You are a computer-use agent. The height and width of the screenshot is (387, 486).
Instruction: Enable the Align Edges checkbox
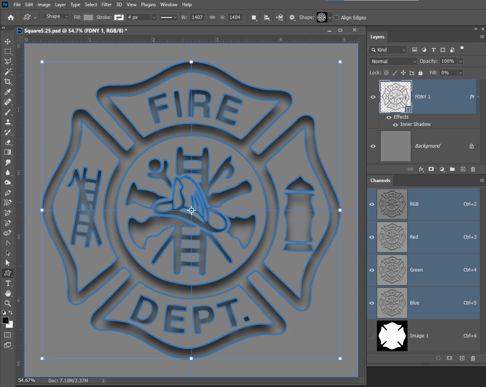coord(336,17)
